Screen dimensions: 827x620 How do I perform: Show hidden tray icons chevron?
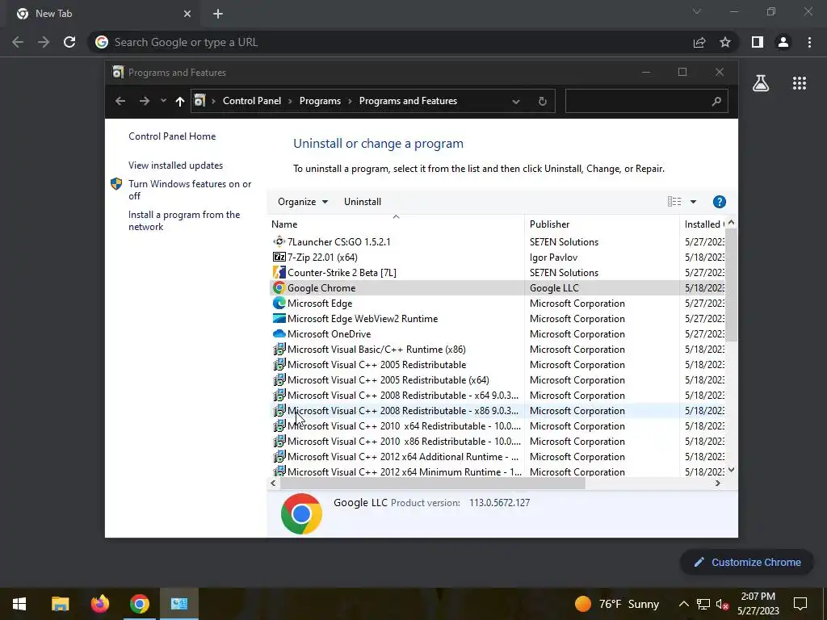pyautogui.click(x=683, y=604)
